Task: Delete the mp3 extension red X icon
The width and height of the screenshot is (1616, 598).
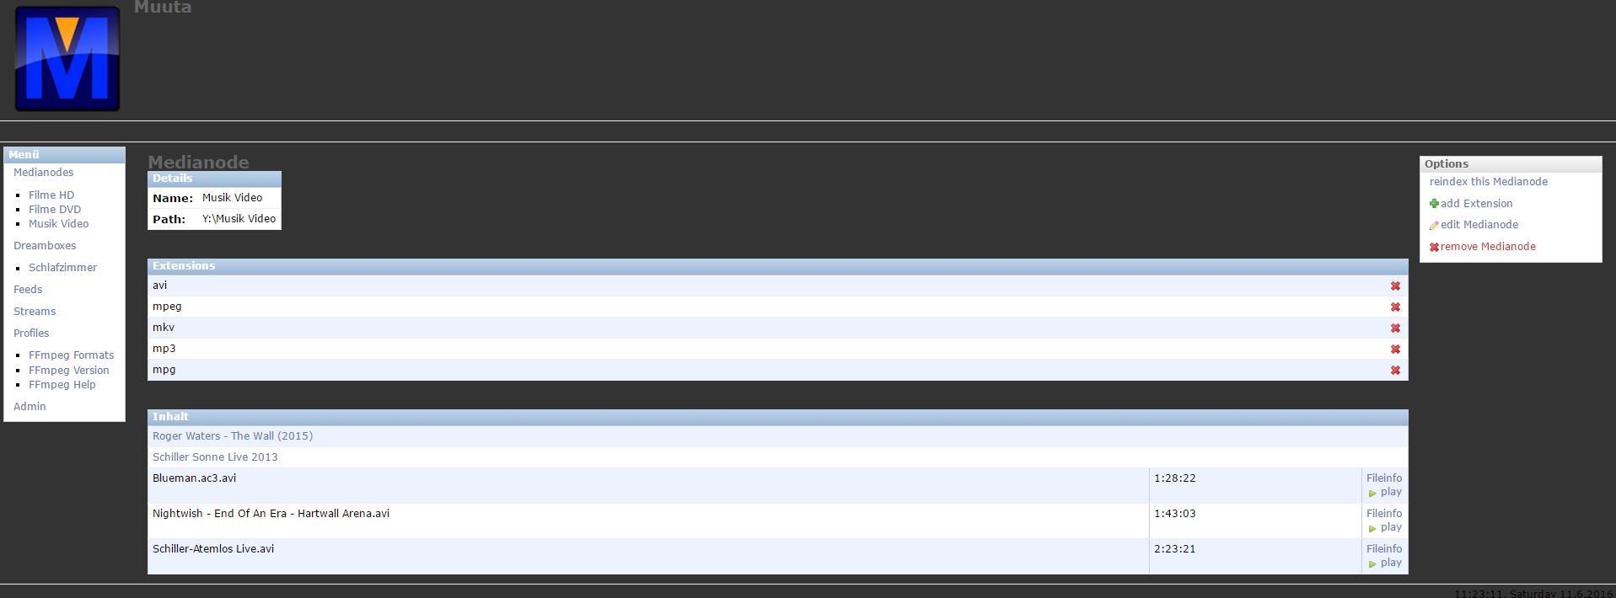Action: click(x=1395, y=350)
